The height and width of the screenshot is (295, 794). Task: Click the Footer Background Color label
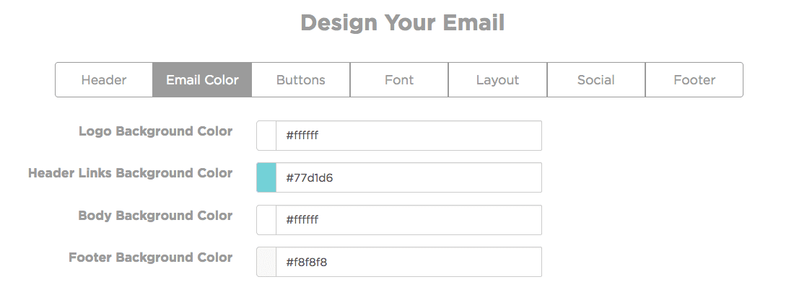point(150,257)
